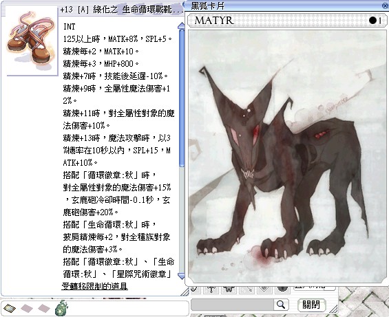Select the arrow ammunition filter icon
Viewport: 389px width, 317px height.
(247, 289)
